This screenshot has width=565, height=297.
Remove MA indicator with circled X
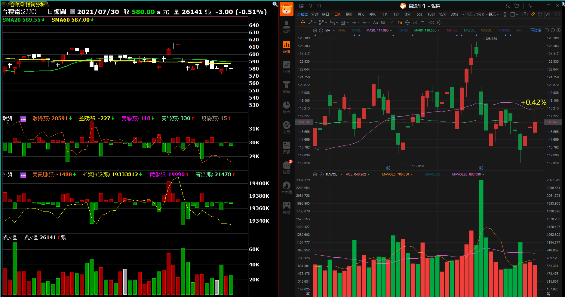pyautogui.click(x=321, y=30)
